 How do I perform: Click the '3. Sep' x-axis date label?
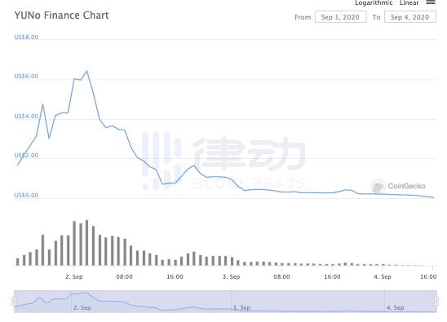[231, 276]
